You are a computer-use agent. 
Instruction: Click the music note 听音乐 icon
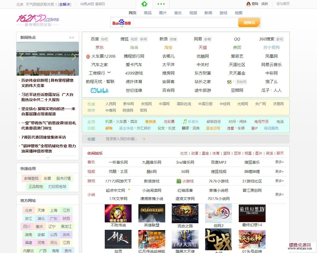185,122
